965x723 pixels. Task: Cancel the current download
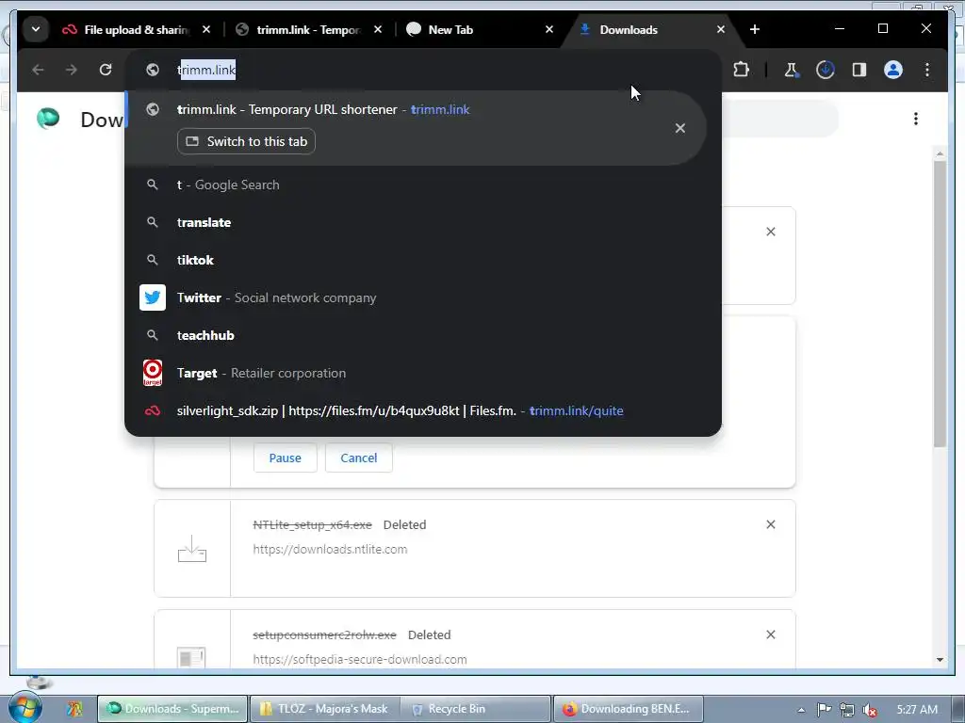(x=359, y=458)
